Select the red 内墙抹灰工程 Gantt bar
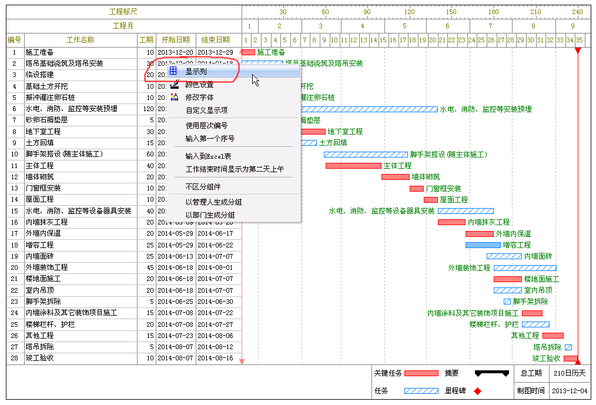The height and width of the screenshot is (405, 596). point(451,222)
